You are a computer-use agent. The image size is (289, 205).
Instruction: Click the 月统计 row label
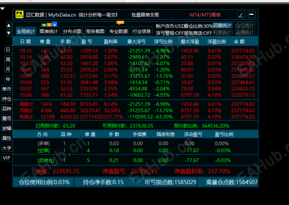[x=26, y=110]
